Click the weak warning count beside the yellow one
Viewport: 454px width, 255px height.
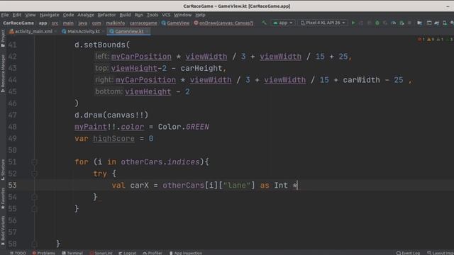tap(440, 40)
